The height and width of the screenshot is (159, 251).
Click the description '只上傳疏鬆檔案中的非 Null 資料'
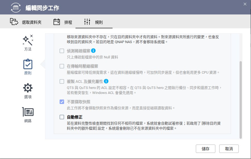pos(92,57)
